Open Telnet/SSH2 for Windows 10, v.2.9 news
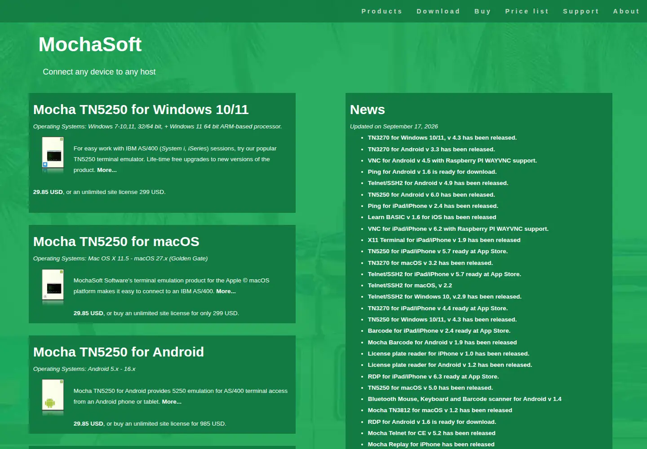This screenshot has height=449, width=647. point(445,297)
